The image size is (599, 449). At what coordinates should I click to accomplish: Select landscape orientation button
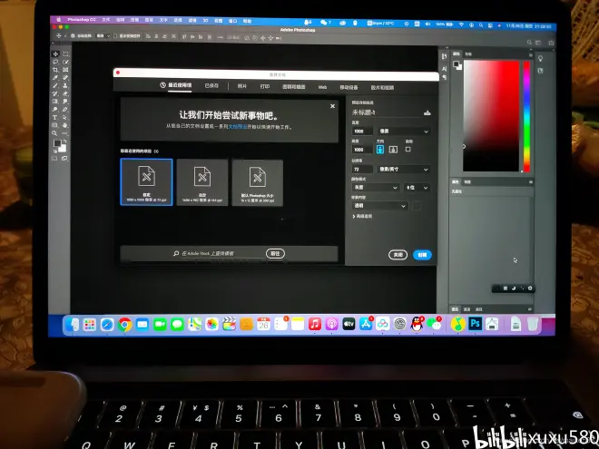pyautogui.click(x=393, y=150)
